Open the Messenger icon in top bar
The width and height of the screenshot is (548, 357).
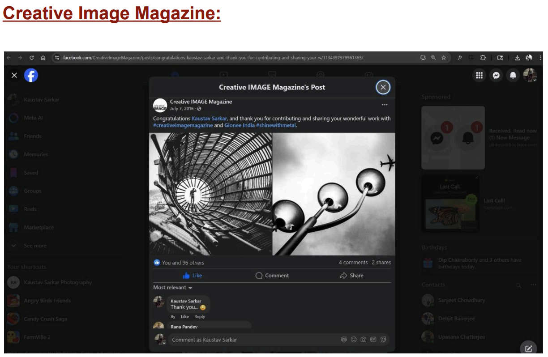point(496,76)
